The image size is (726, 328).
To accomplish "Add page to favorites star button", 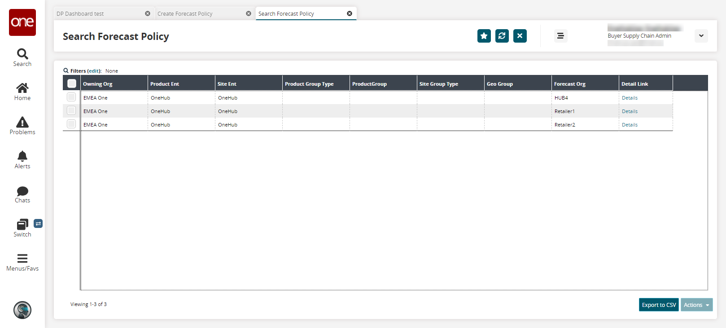I will 484,36.
